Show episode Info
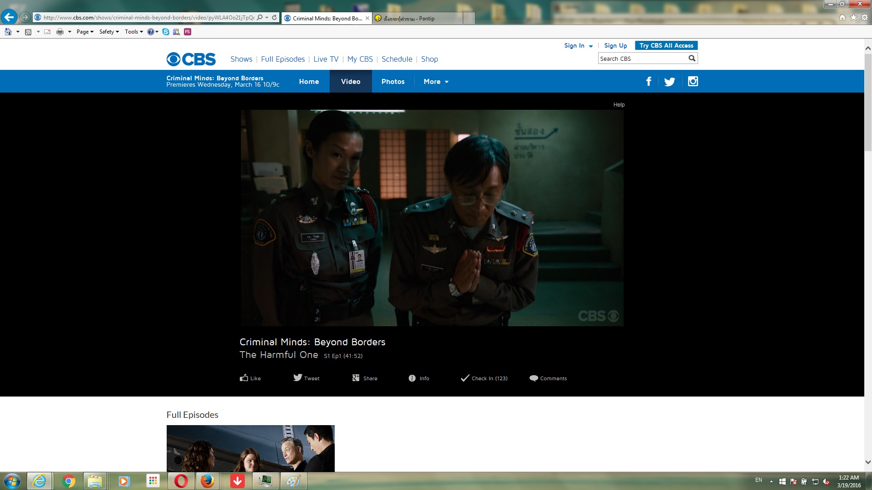 click(419, 378)
